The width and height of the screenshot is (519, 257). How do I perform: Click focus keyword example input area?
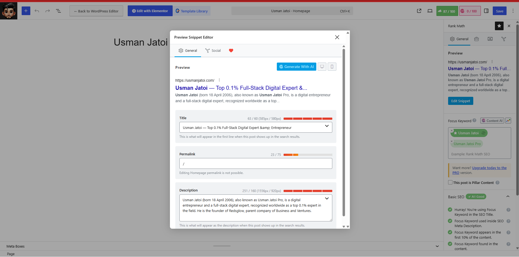coord(479,154)
